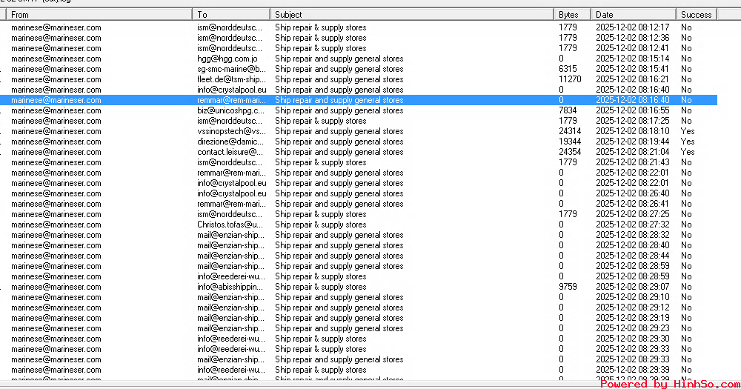The width and height of the screenshot is (741, 389).
Task: Click the entry dated 2025-12-02 08:12:17
Action: (632, 27)
